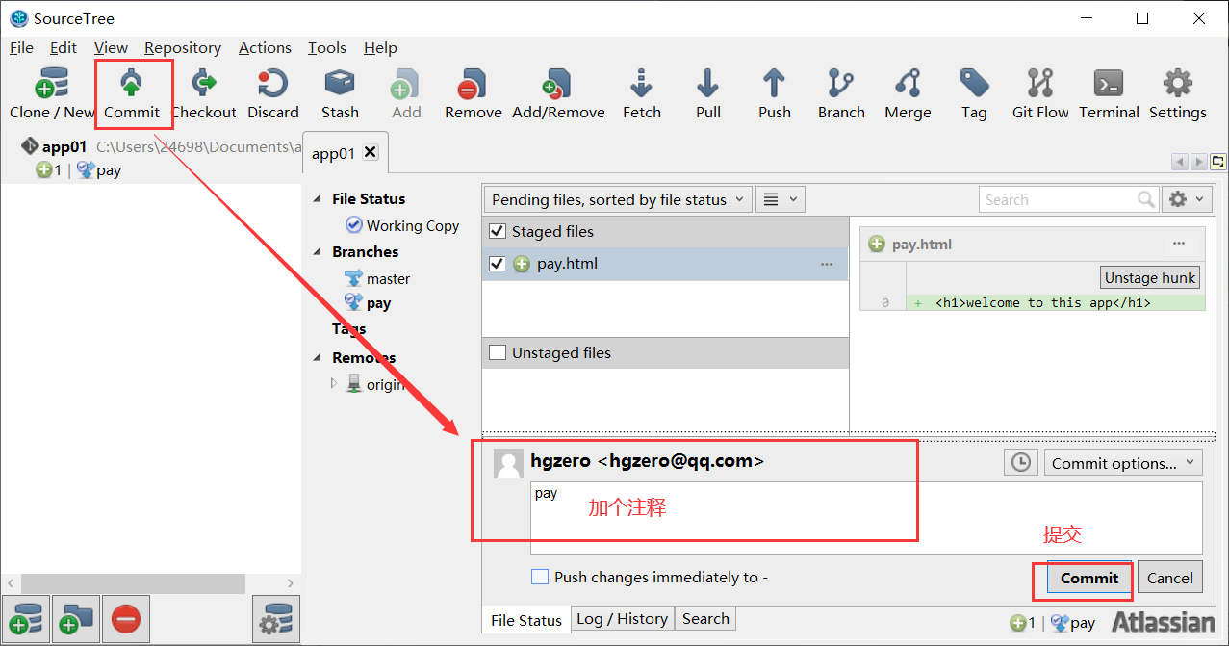Viewport: 1229px width, 646px height.
Task: Click the commit message text box
Action: coord(866,518)
